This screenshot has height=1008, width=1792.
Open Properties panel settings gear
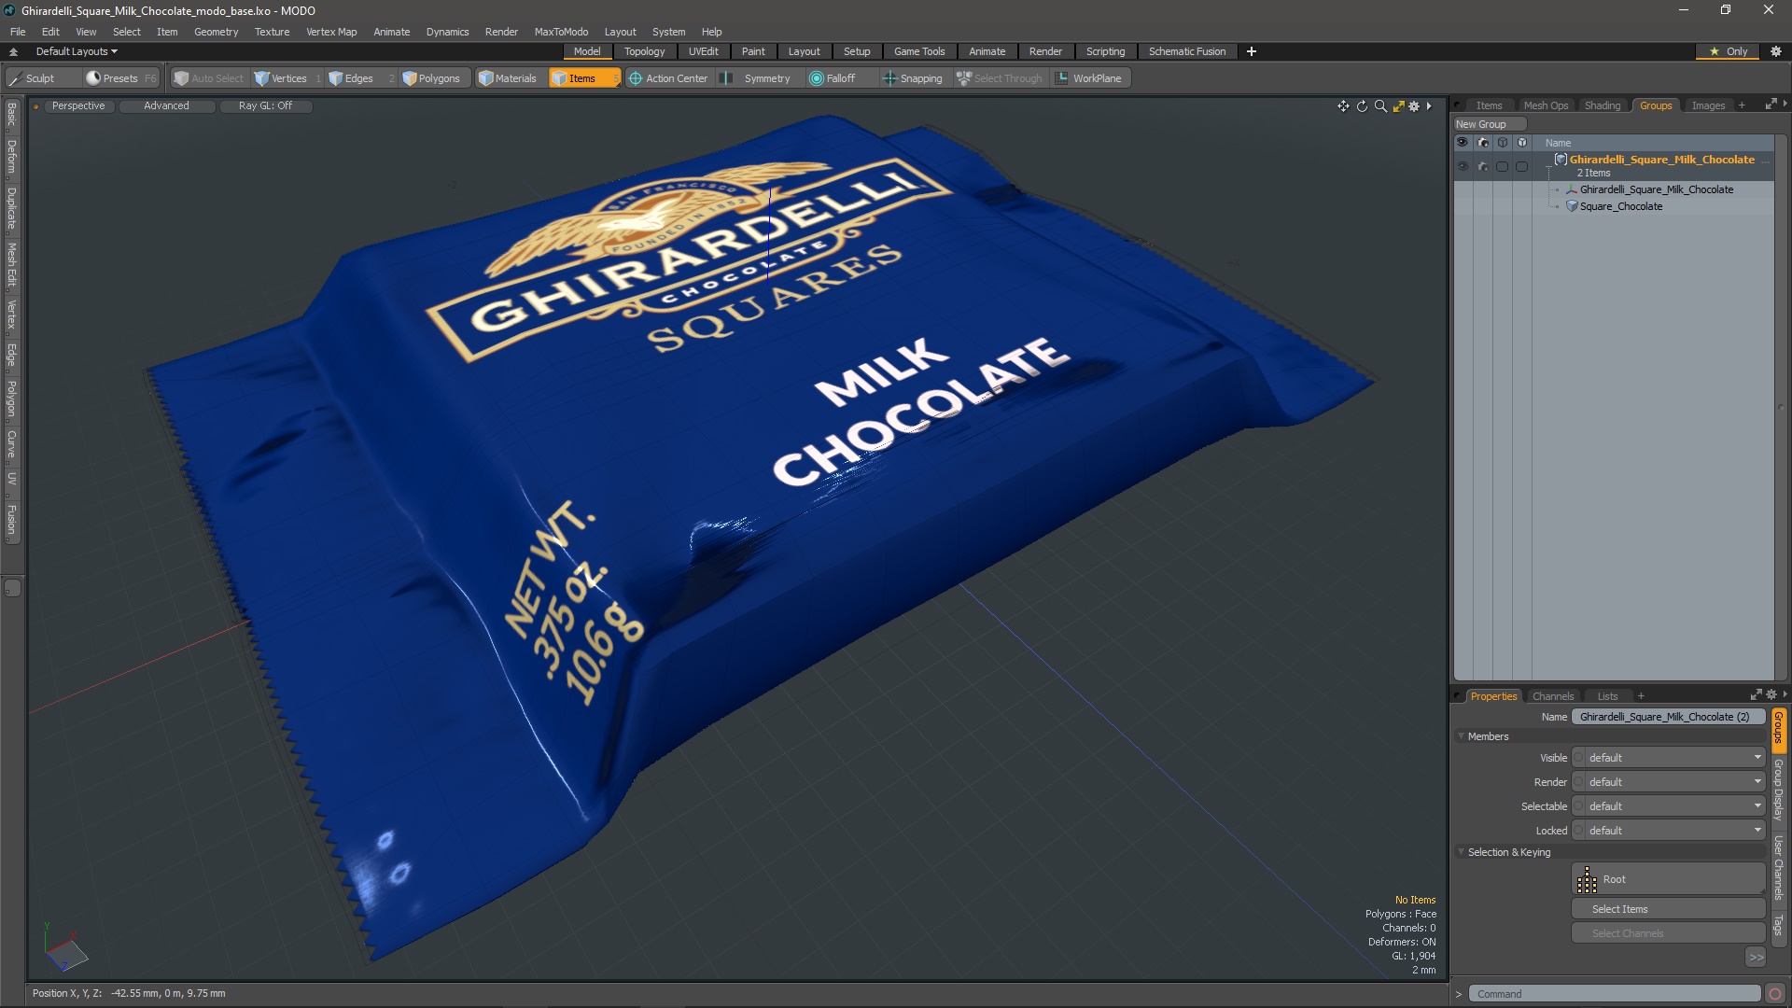[x=1771, y=695]
